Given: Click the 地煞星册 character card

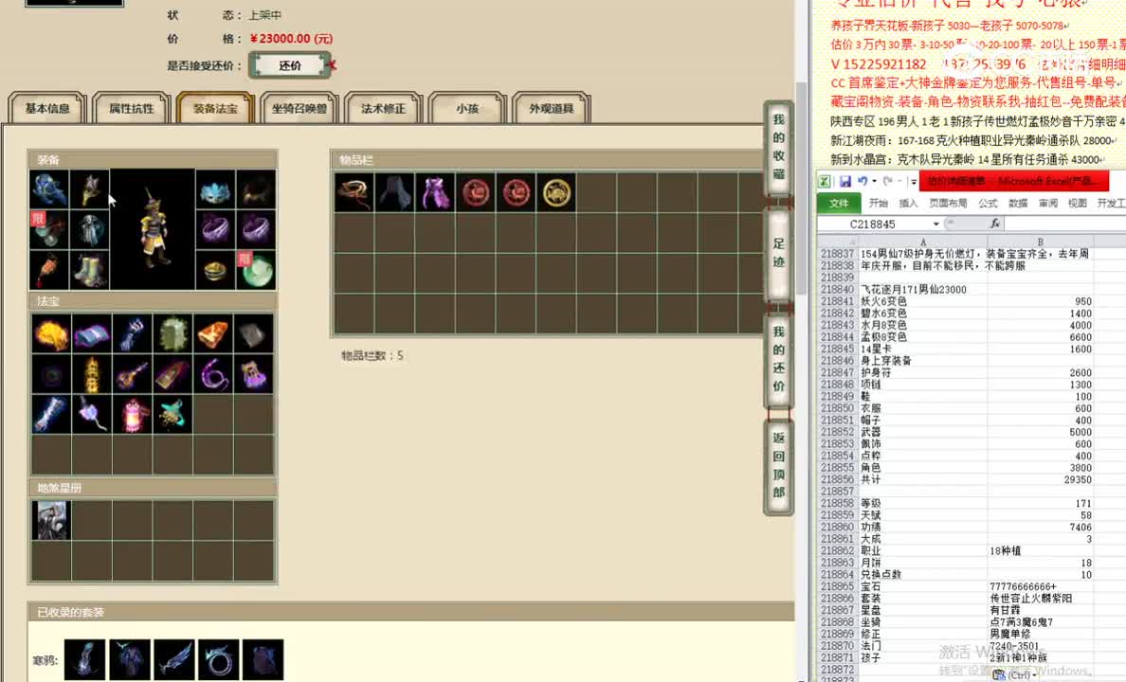Looking at the screenshot, I should click(x=51, y=520).
